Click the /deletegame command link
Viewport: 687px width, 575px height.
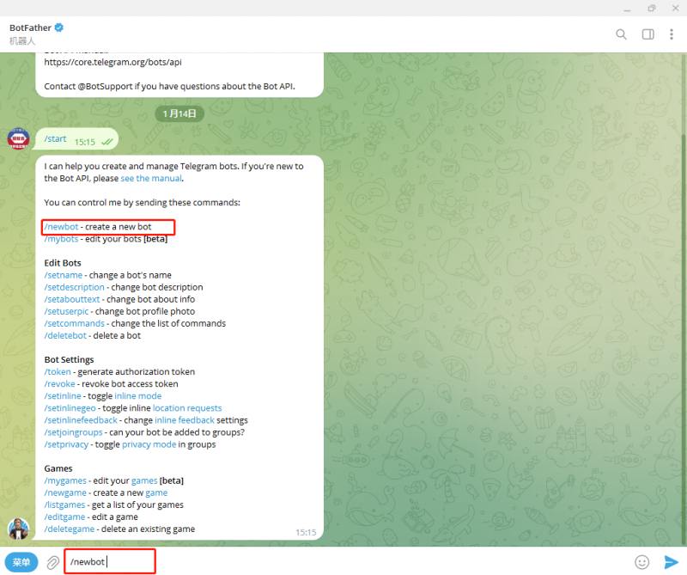(x=70, y=529)
